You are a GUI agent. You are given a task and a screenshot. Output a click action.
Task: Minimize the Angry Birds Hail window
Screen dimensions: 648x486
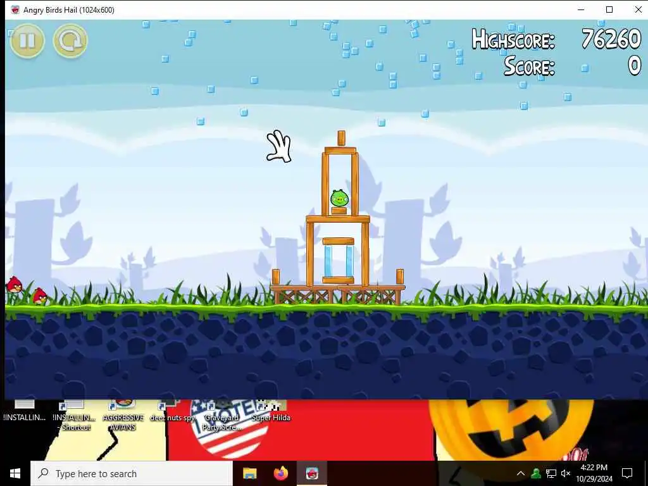(x=581, y=9)
